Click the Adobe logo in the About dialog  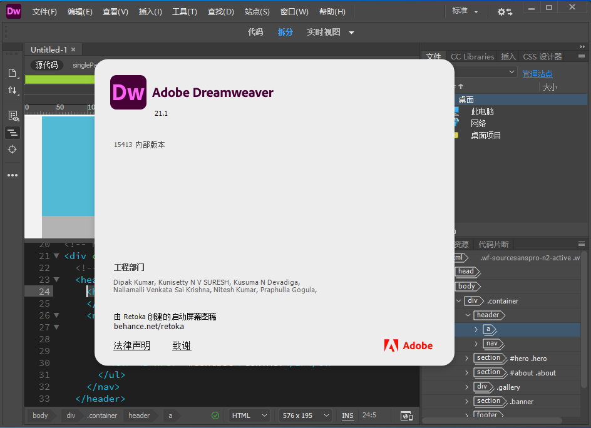tap(408, 345)
